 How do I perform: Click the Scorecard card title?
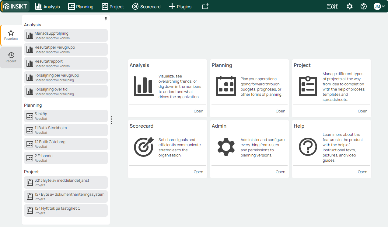point(142,126)
